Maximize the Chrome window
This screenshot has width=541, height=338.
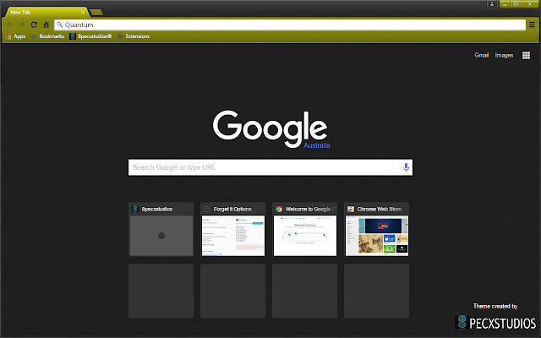pyautogui.click(x=516, y=3)
